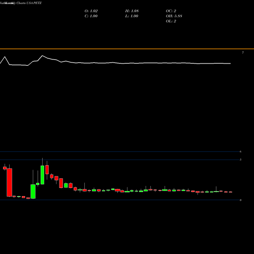
Task: Click the axis label 5
Action: coord(240,160)
